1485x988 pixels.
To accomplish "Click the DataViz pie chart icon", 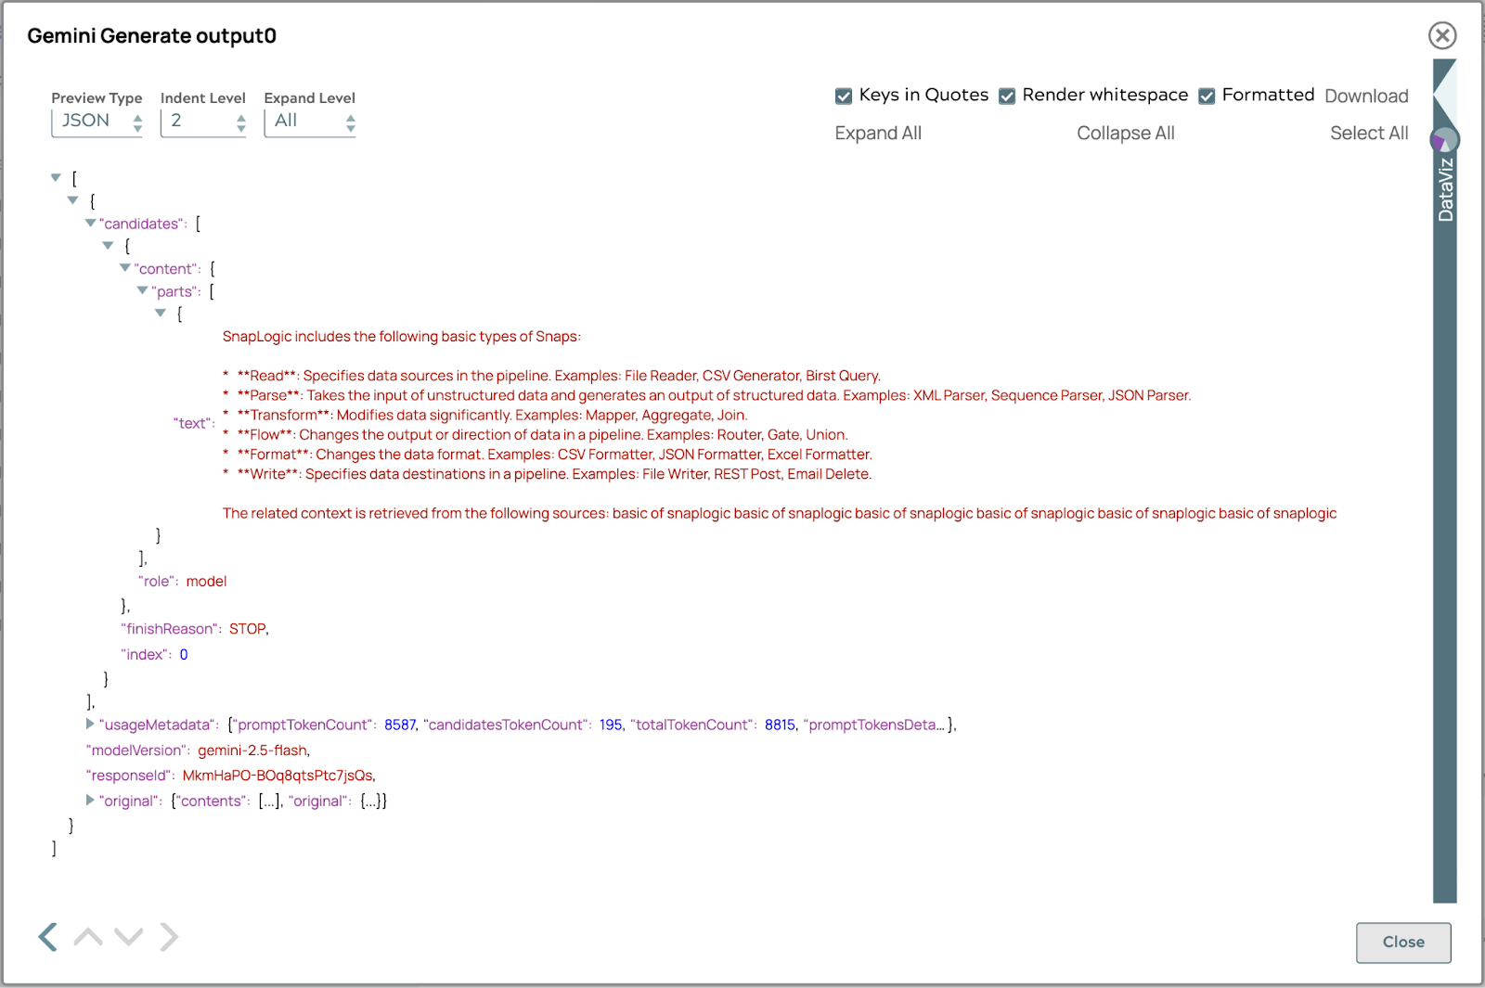I will 1444,141.
